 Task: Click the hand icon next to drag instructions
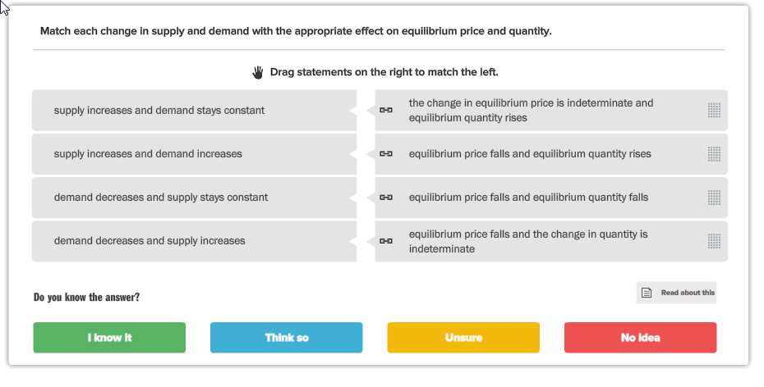tap(258, 72)
